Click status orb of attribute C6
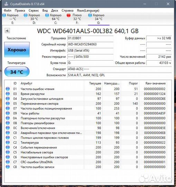This screenshot has width=176, height=187. pos(8,157)
